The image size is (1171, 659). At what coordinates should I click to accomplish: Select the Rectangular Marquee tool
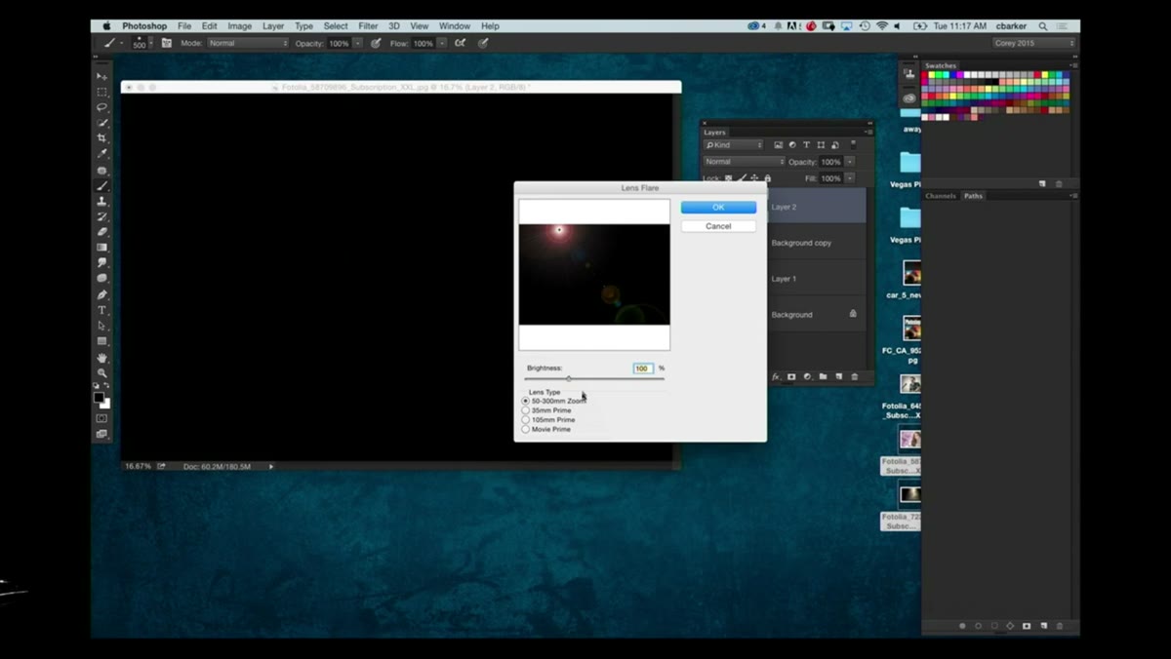coord(101,92)
